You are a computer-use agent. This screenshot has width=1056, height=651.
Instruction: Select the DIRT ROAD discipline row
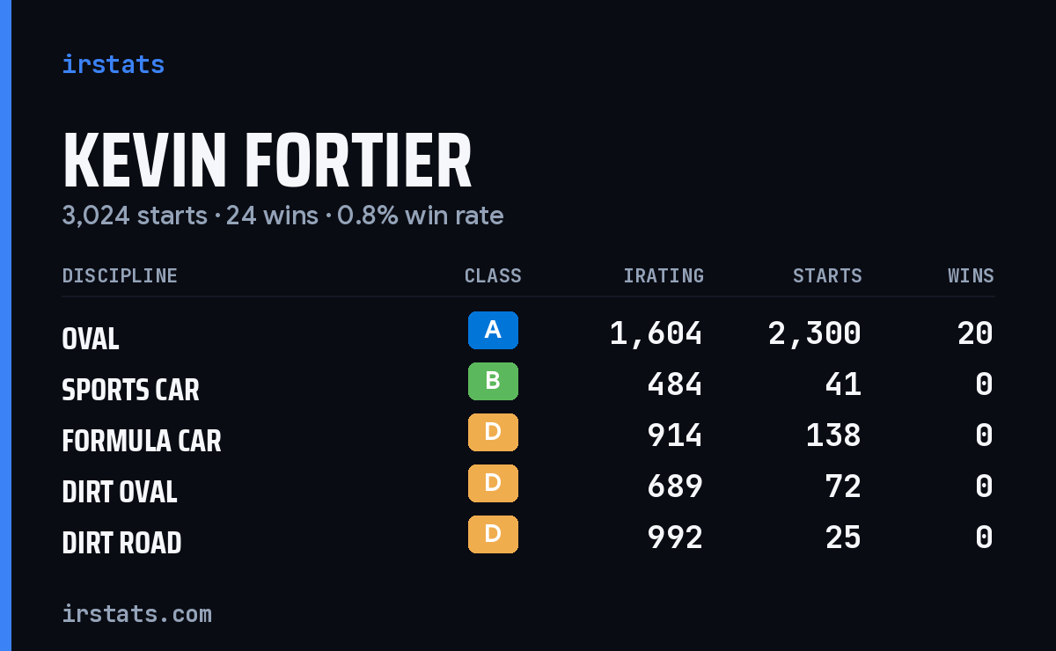(528, 538)
